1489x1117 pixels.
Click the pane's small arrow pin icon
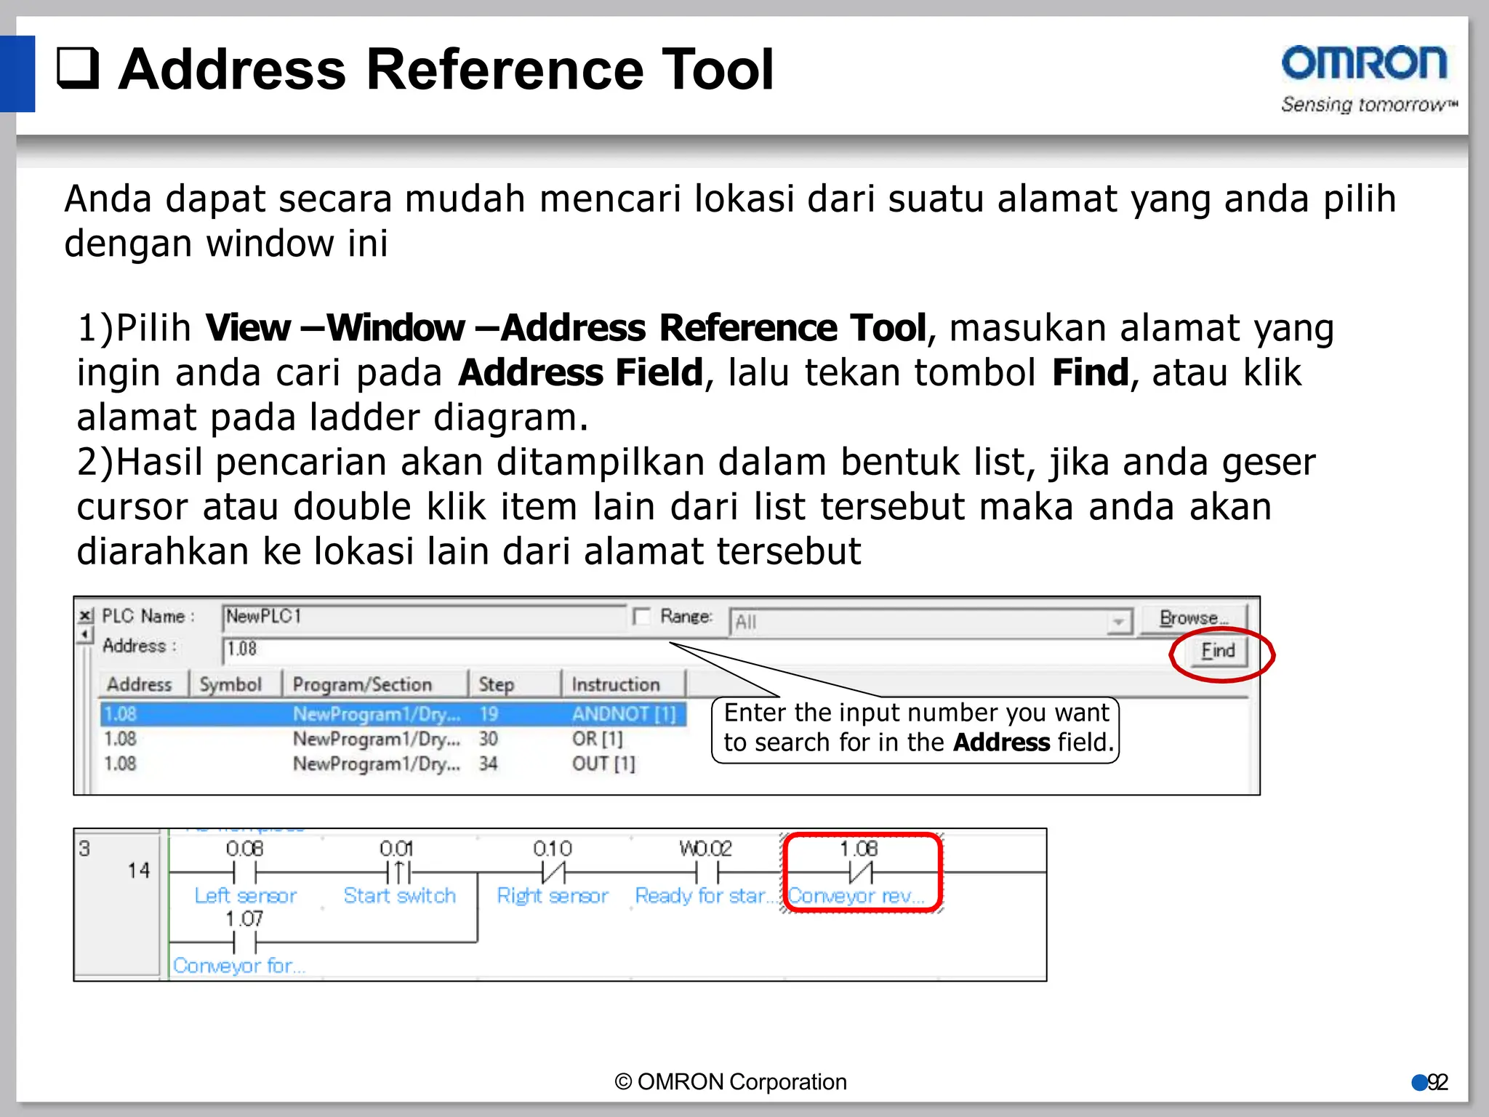[86, 635]
